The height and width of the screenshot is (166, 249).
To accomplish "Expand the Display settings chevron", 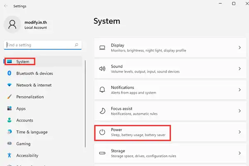I will [239, 48].
